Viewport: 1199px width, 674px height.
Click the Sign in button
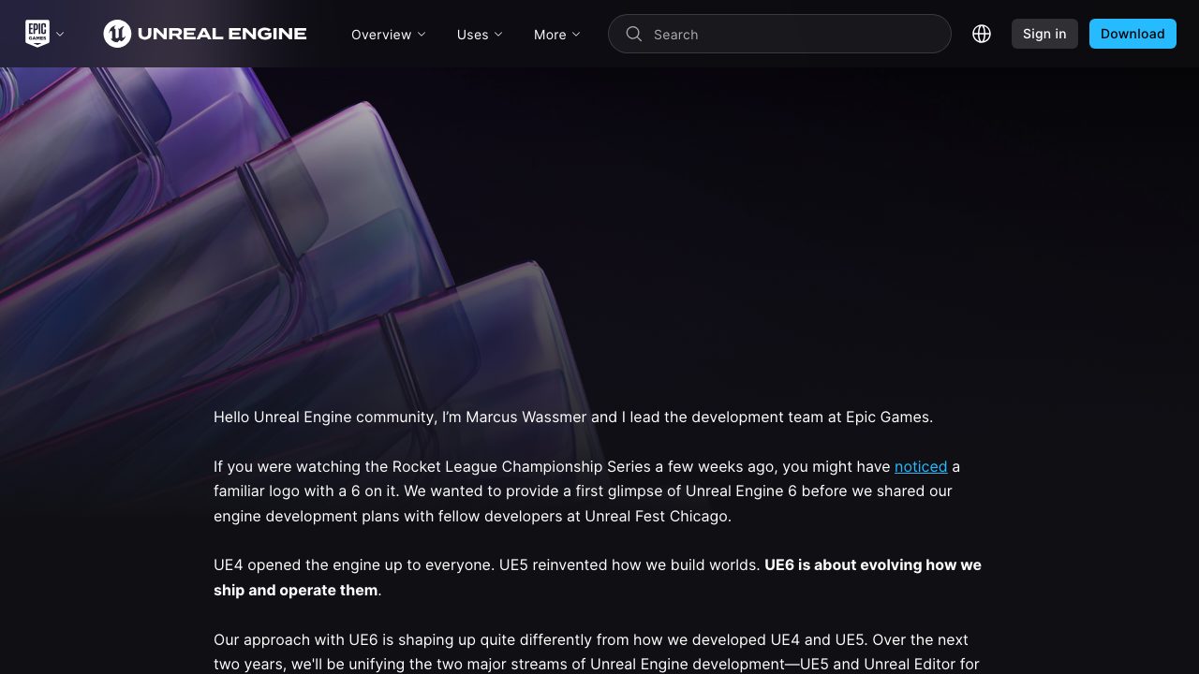point(1044,34)
